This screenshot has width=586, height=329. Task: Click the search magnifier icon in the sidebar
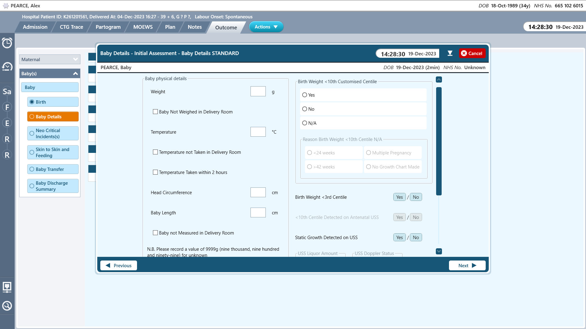coord(7,306)
